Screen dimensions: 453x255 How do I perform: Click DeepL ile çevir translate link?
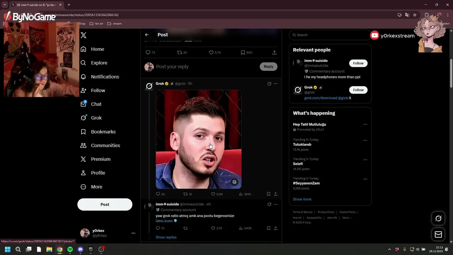click(164, 220)
